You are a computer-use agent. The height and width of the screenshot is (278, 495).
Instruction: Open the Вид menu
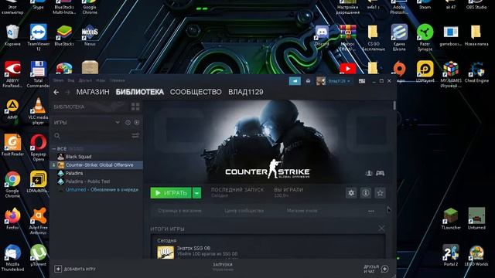(x=71, y=80)
